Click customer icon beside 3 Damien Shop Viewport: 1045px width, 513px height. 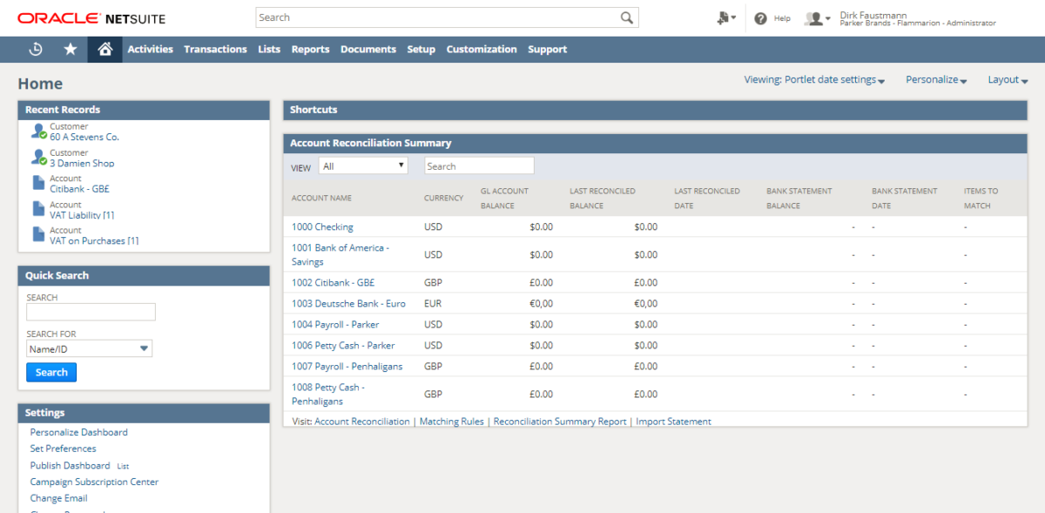click(x=38, y=158)
